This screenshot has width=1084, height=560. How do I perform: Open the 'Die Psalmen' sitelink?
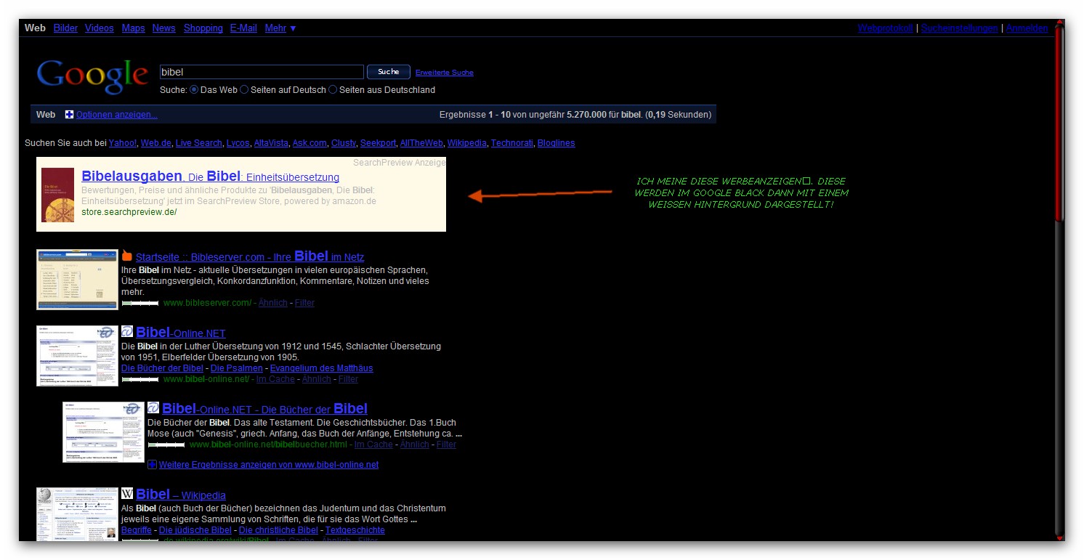tap(236, 368)
